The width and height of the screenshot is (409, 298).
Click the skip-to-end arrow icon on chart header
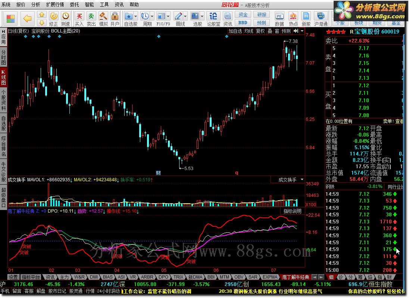point(296,31)
